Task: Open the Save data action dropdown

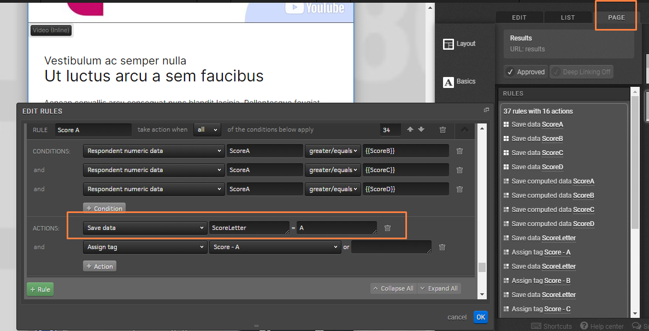Action: pyautogui.click(x=145, y=228)
